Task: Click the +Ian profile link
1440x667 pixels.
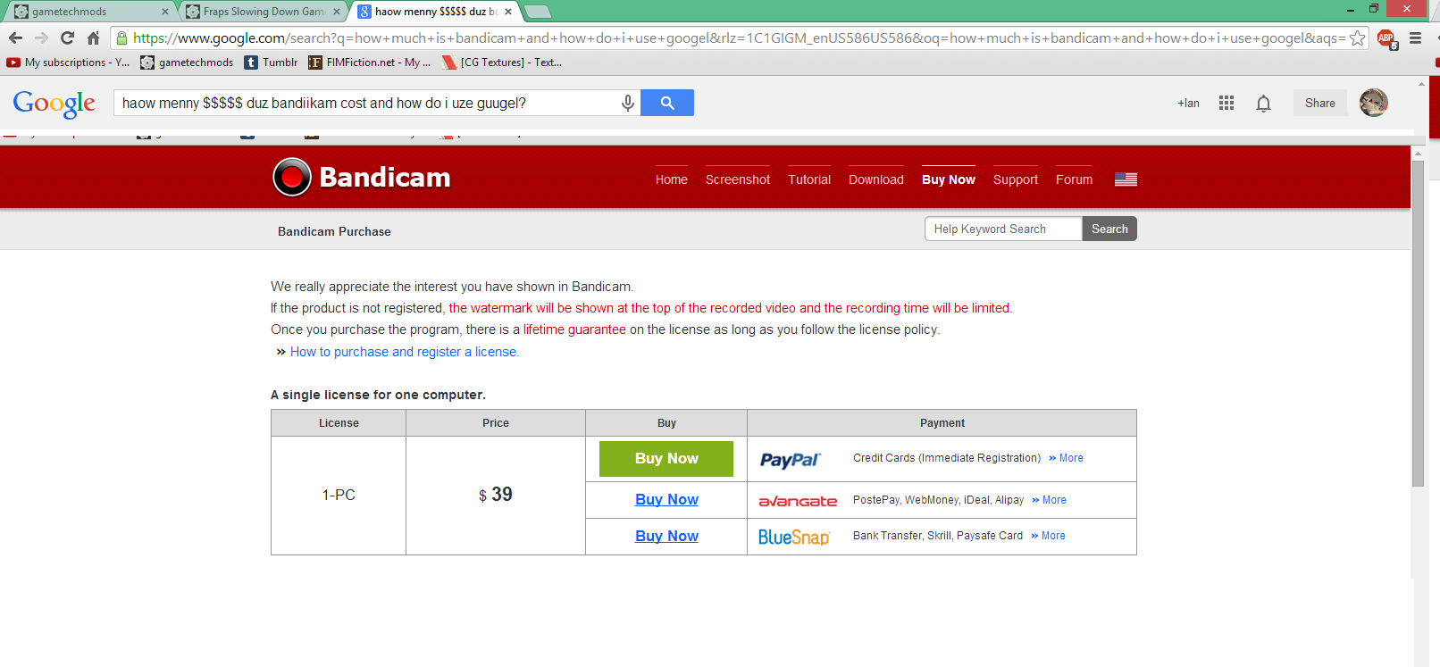Action: 1188,103
